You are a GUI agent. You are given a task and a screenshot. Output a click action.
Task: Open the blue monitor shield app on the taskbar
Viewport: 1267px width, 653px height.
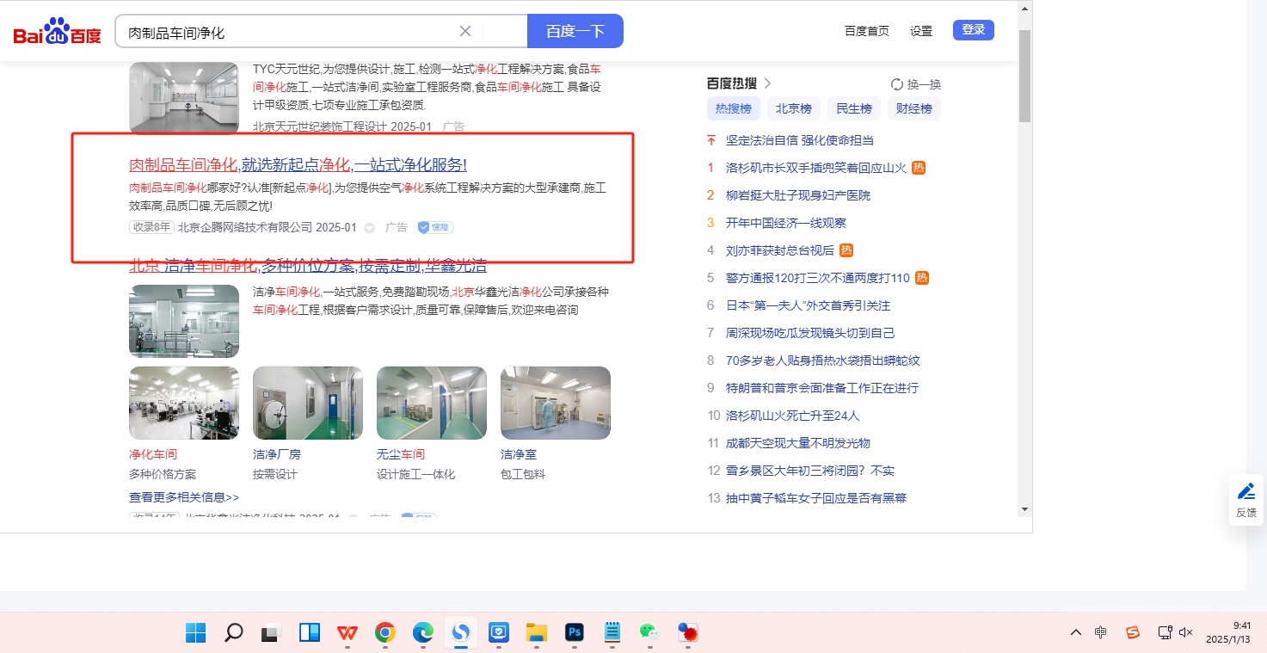pyautogui.click(x=499, y=633)
